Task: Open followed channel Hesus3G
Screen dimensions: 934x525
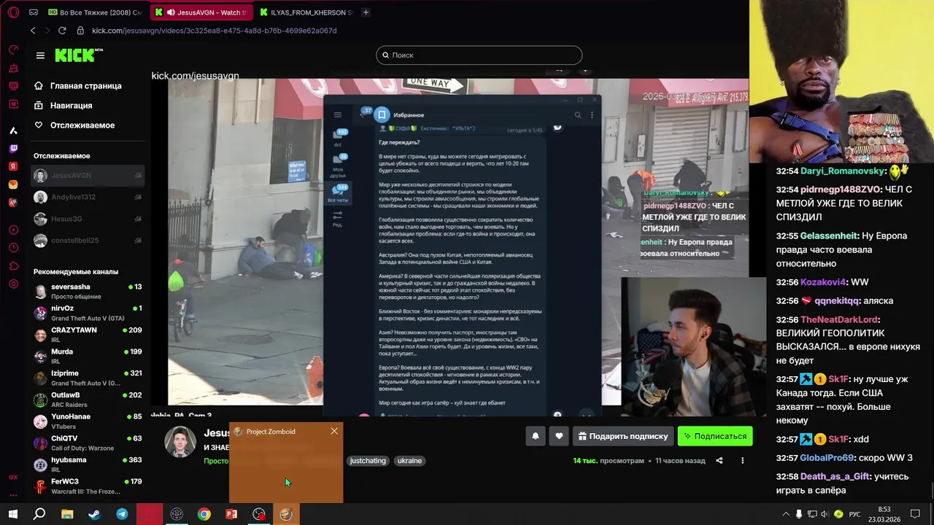Action: point(88,219)
